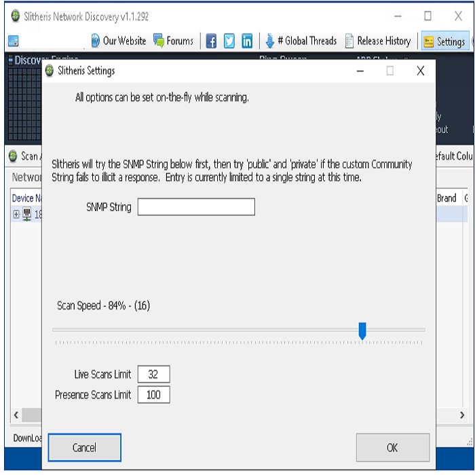This screenshot has height=475, width=475.
Task: Click the Slitheris app icon in main title bar
Action: point(16,16)
